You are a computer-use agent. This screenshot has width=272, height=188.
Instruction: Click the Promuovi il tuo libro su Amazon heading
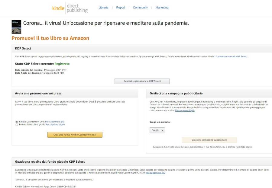click(50, 38)
